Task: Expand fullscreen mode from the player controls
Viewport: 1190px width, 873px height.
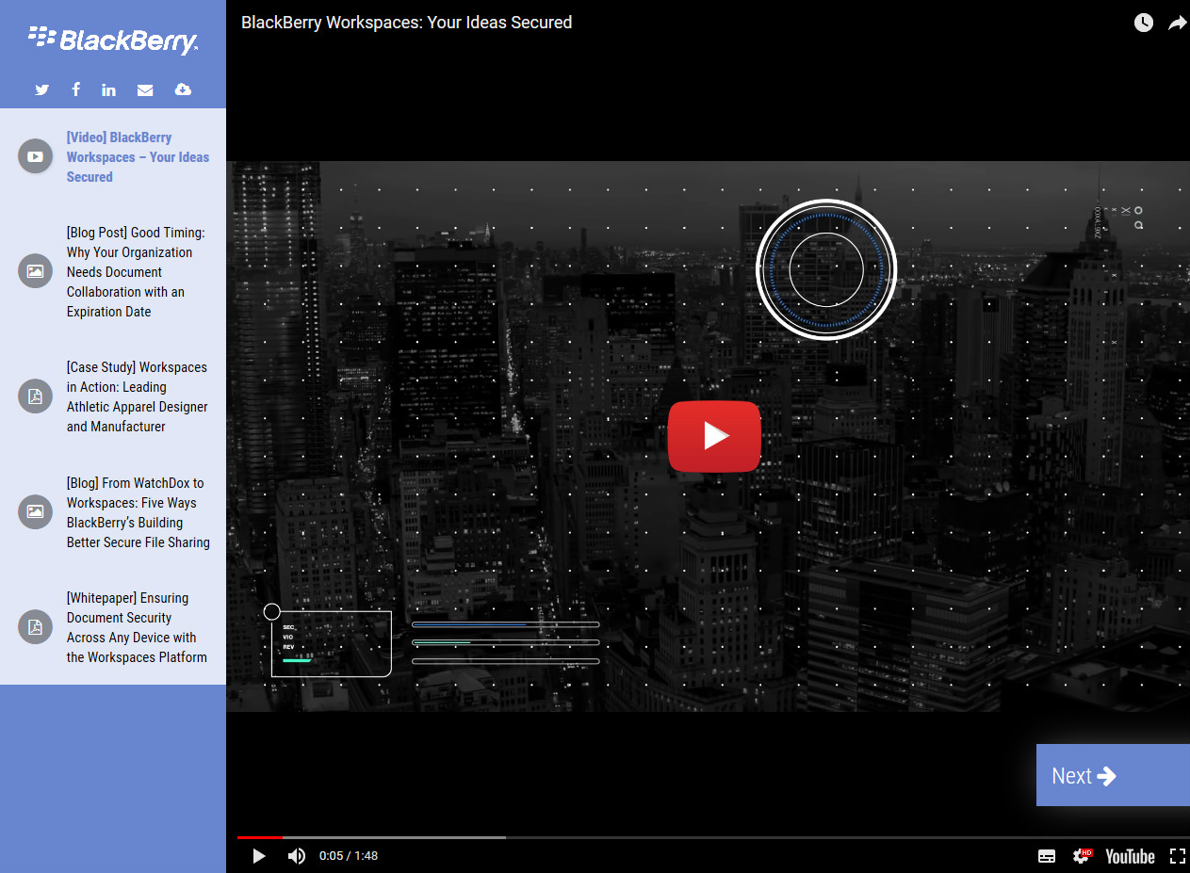Action: 1178,855
